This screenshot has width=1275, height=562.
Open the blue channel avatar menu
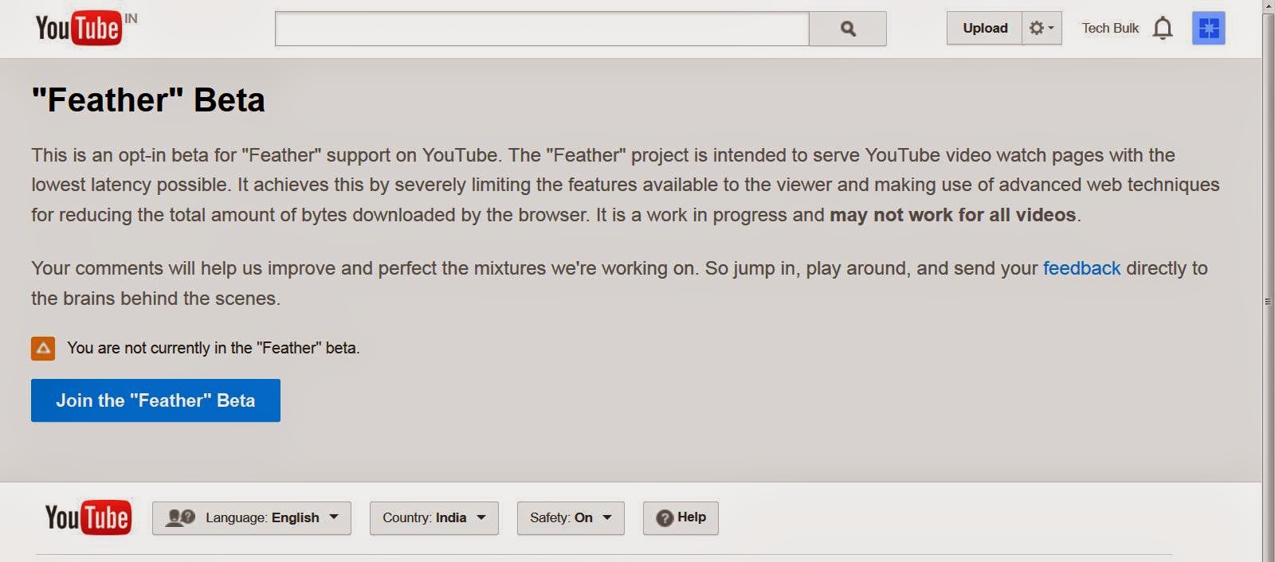pyautogui.click(x=1208, y=28)
